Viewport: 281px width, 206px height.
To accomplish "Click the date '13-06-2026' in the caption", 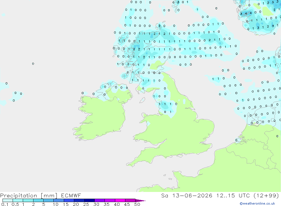I will point(192,195).
